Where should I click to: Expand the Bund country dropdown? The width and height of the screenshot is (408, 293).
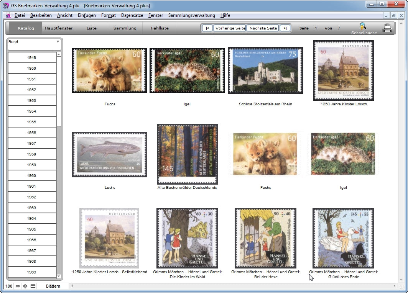58,42
